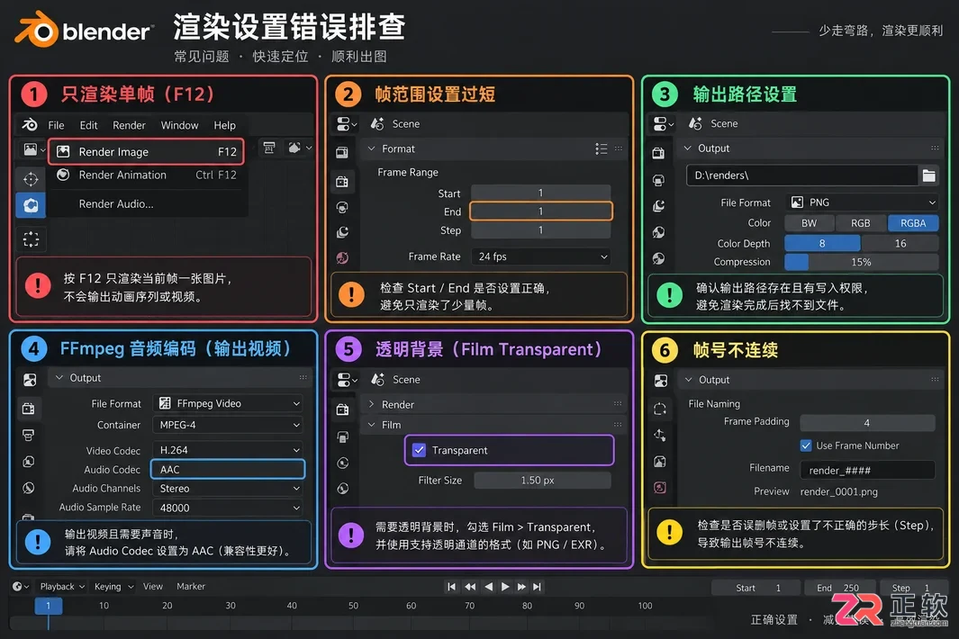The height and width of the screenshot is (639, 959).
Task: Jump to end of timeline
Action: pyautogui.click(x=537, y=587)
